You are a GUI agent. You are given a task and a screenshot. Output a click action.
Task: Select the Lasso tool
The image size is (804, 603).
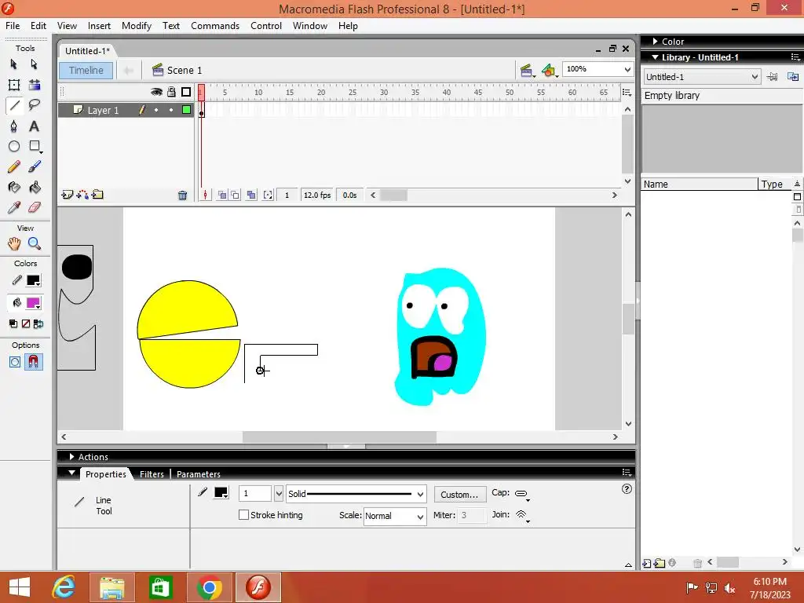[x=34, y=105]
